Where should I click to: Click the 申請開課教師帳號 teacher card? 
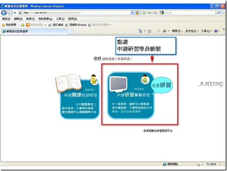[80, 99]
